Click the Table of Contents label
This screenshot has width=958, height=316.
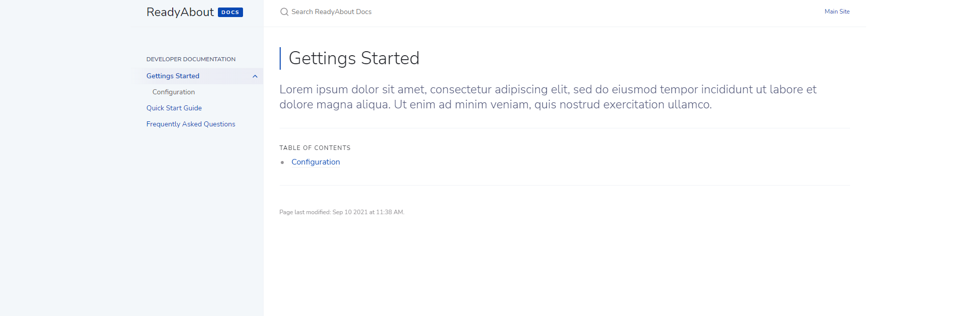click(315, 148)
